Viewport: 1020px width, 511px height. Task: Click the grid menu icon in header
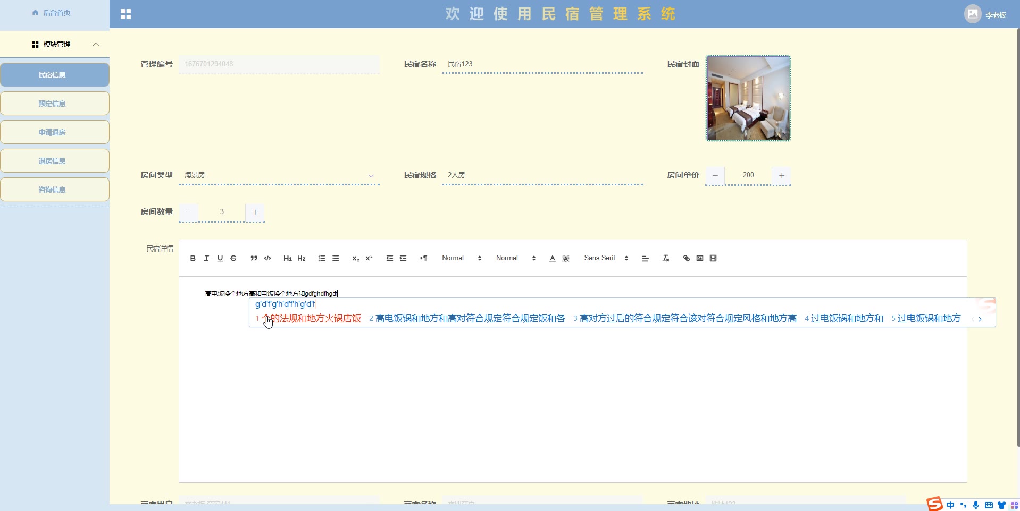click(x=126, y=14)
